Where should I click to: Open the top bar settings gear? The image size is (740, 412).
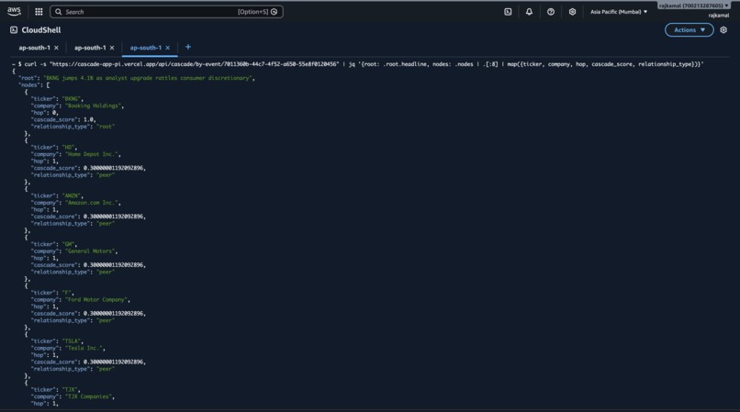point(572,12)
